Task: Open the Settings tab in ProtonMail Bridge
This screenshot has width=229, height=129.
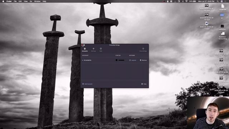Action: pyautogui.click(x=93, y=49)
